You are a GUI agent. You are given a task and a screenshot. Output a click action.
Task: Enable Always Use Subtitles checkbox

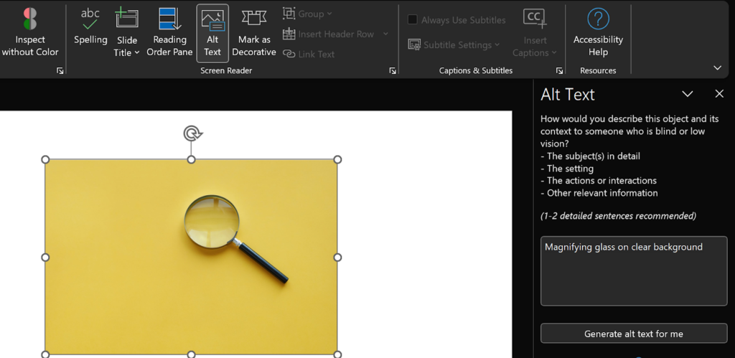pyautogui.click(x=413, y=20)
